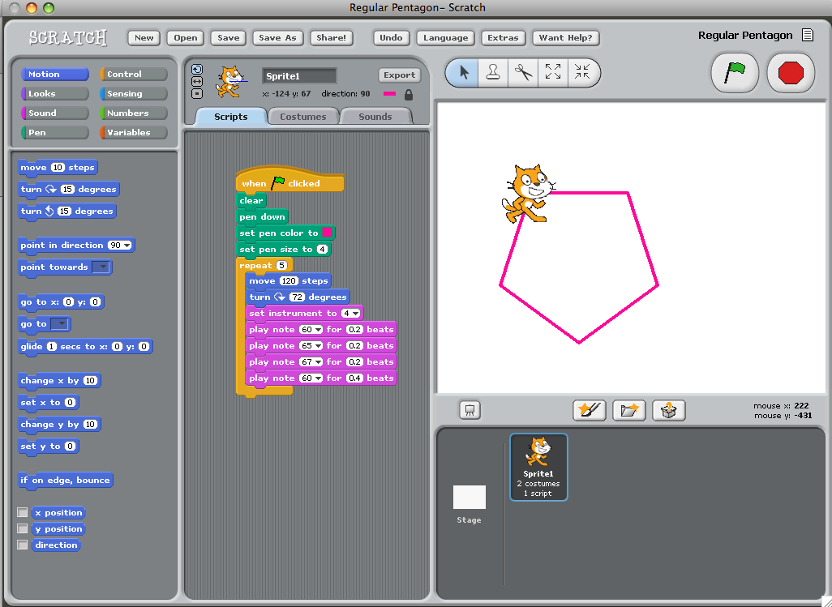Choose the grow sprite tool
Viewport: 832px width, 607px height.
553,72
